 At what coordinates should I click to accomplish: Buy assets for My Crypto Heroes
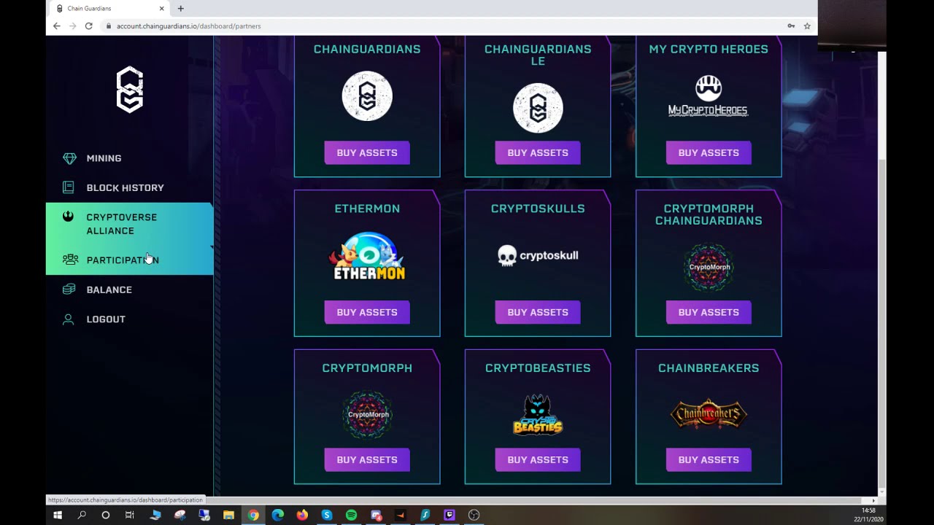pyautogui.click(x=709, y=152)
